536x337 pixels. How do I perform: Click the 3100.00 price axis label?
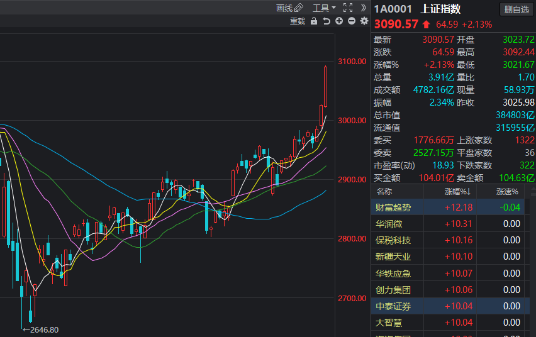click(352, 62)
